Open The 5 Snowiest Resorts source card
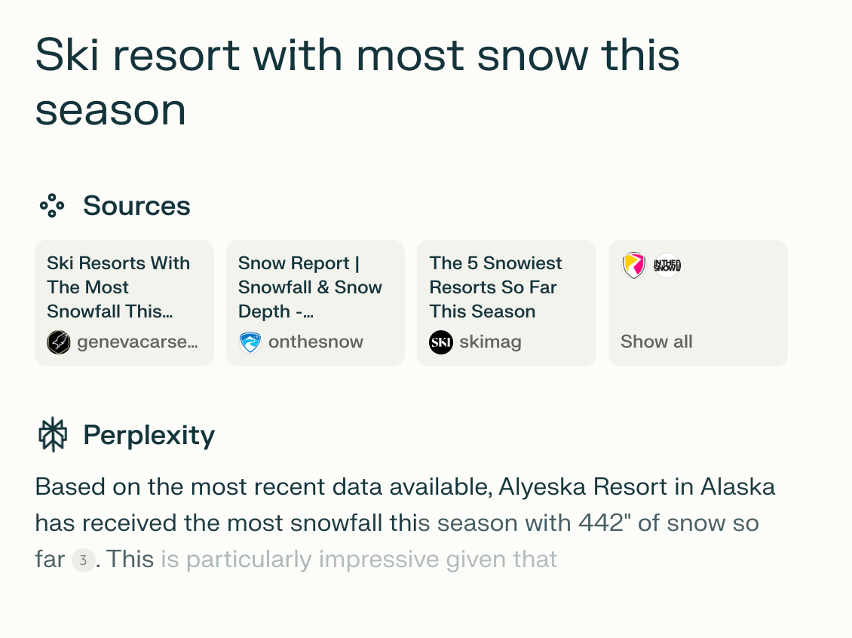 coord(507,302)
